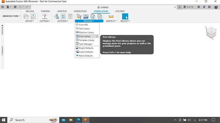Open Tool Library icon in Manage toolbar

(79, 17)
